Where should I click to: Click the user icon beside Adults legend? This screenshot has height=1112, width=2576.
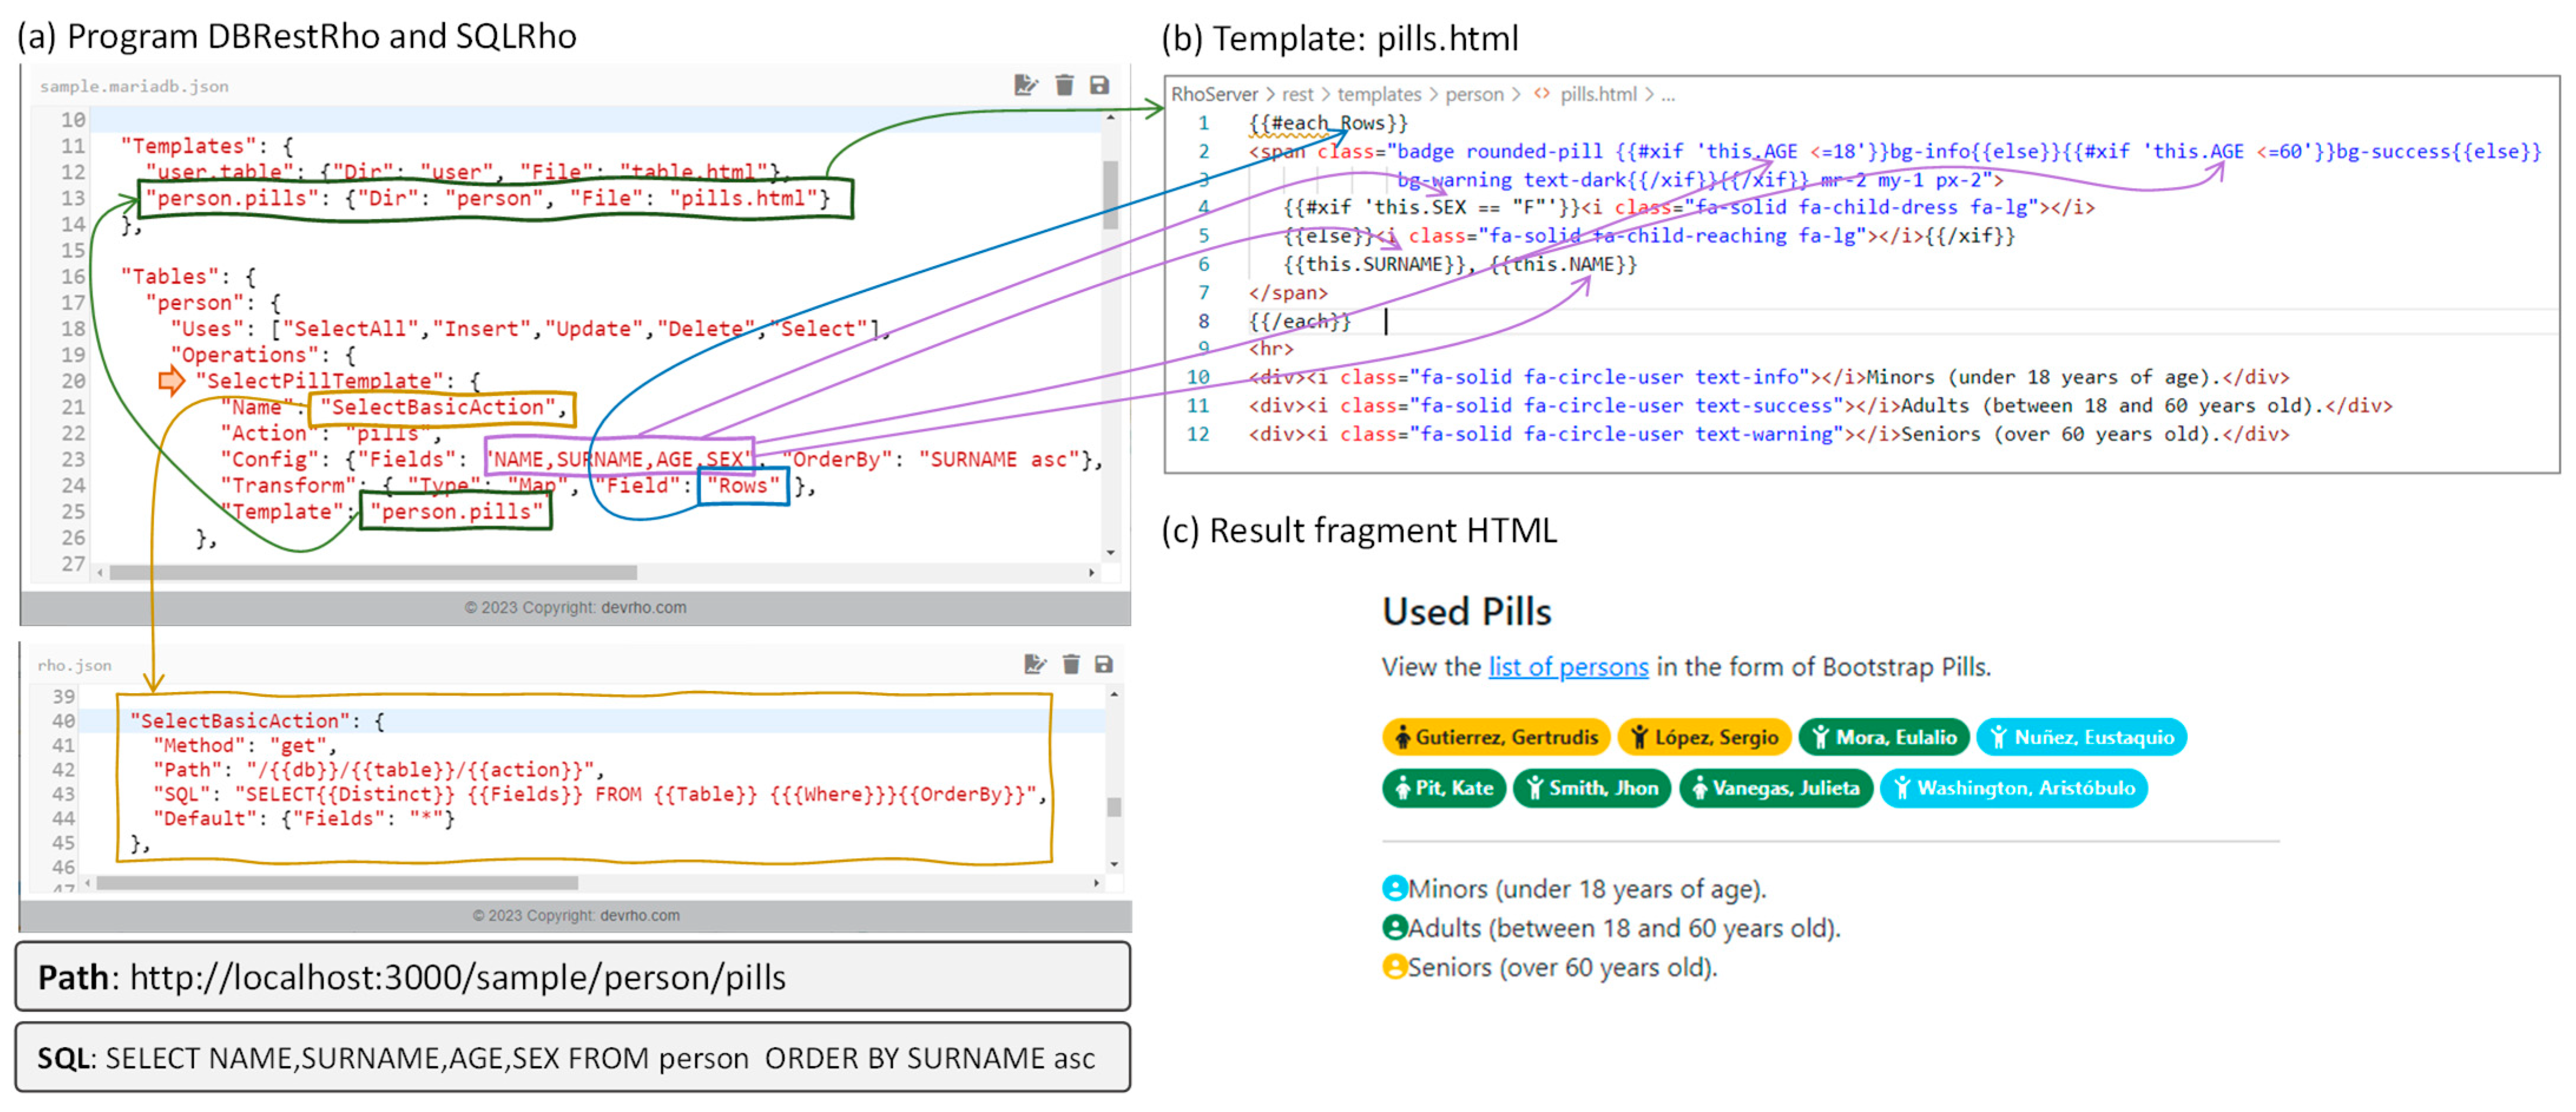[x=1394, y=927]
